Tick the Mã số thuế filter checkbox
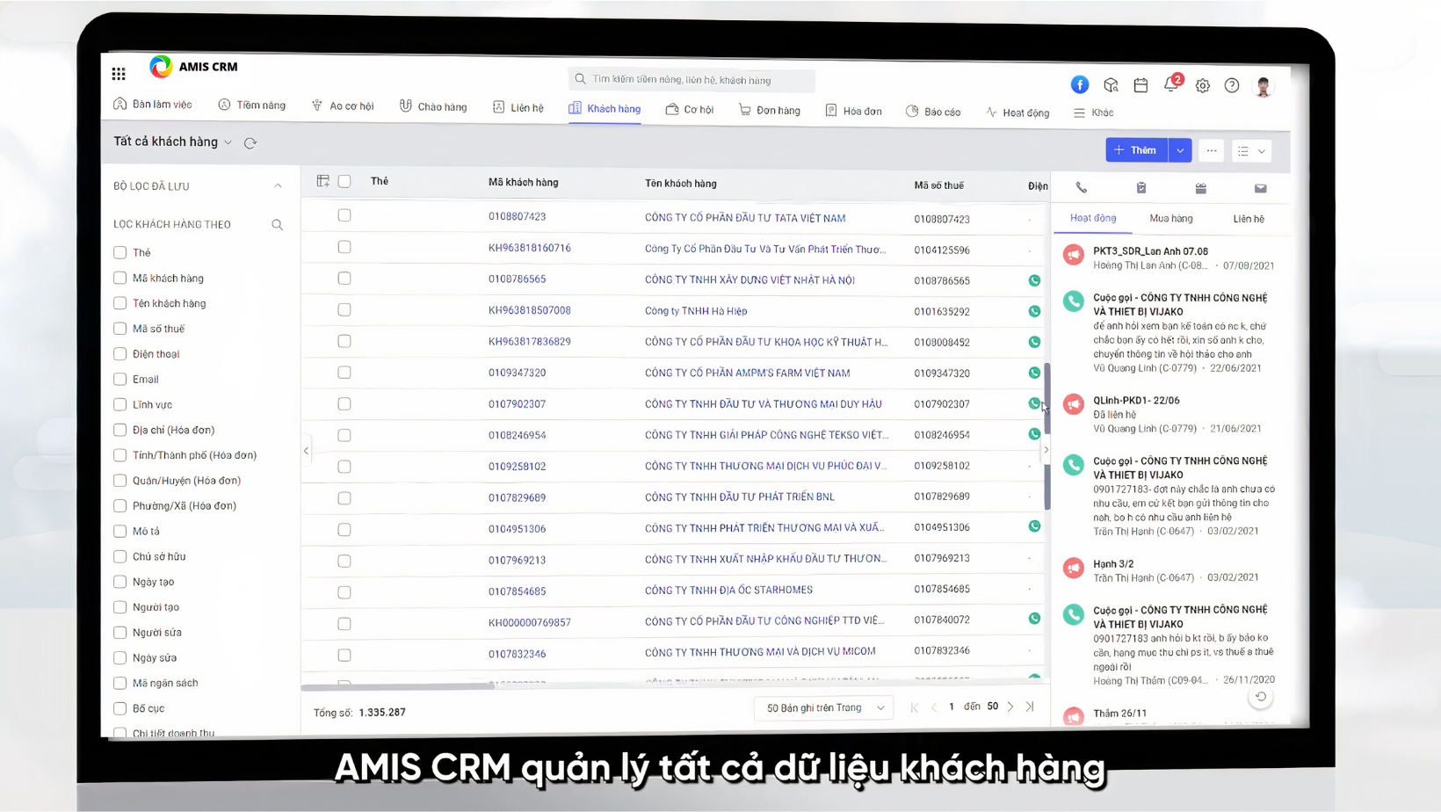Screen dimensions: 1441x812 coord(120,329)
